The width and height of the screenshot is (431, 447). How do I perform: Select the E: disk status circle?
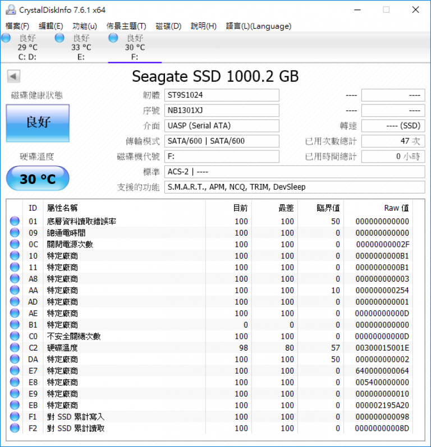click(59, 38)
